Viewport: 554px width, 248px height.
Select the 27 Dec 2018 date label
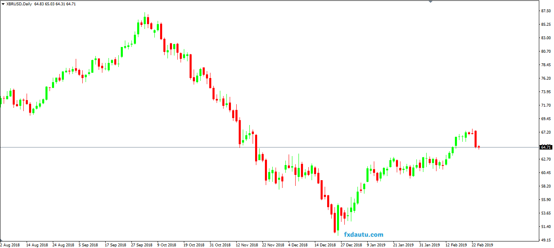(x=351, y=245)
